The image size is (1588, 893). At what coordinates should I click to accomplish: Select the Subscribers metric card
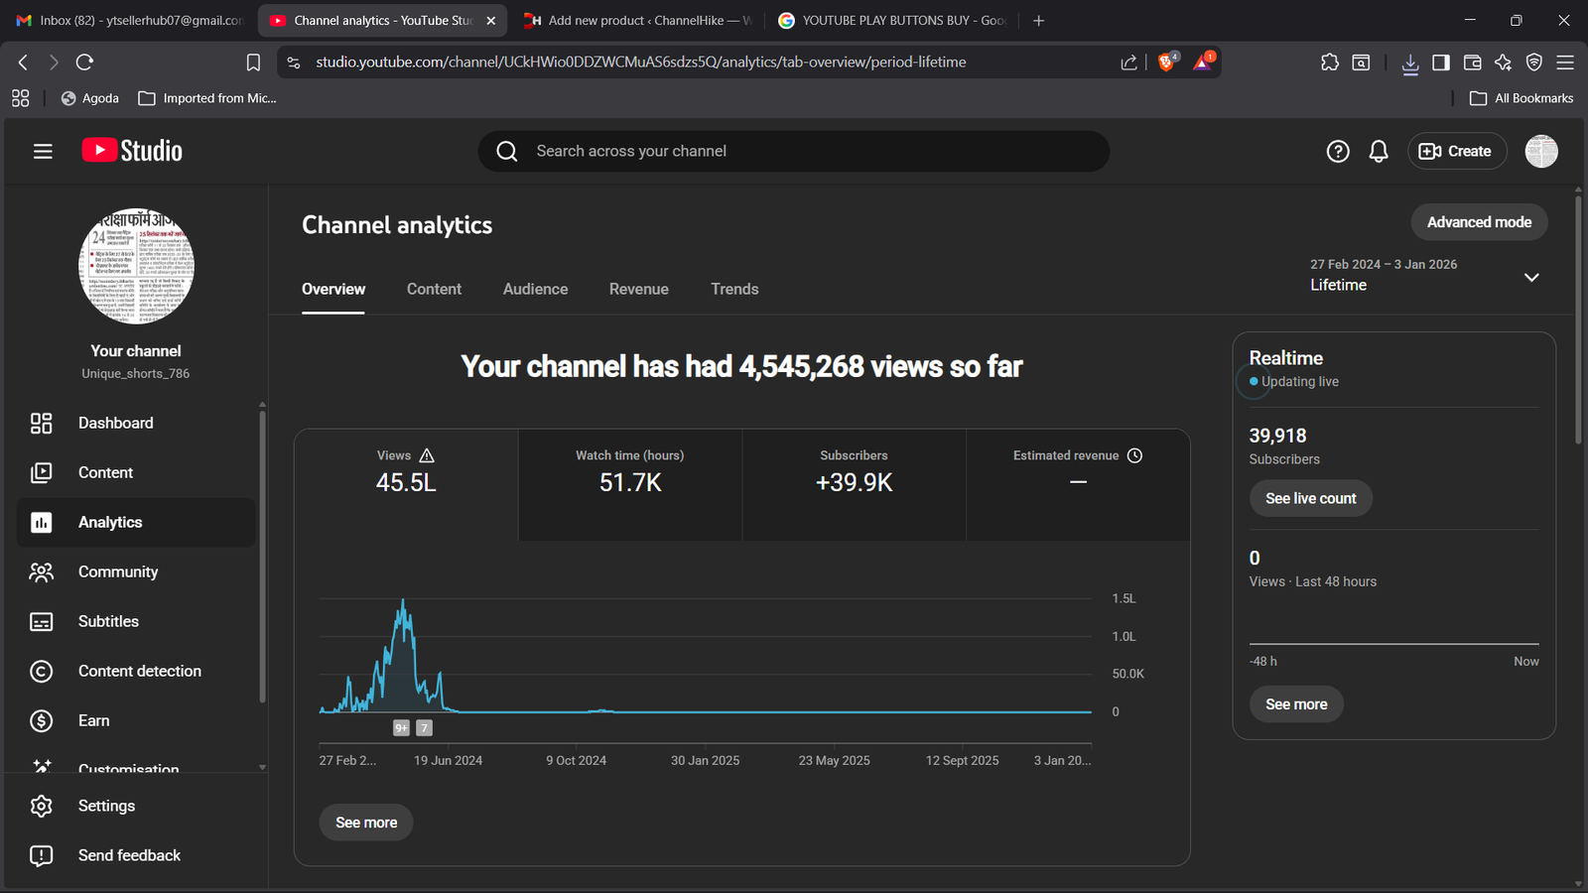pyautogui.click(x=854, y=484)
